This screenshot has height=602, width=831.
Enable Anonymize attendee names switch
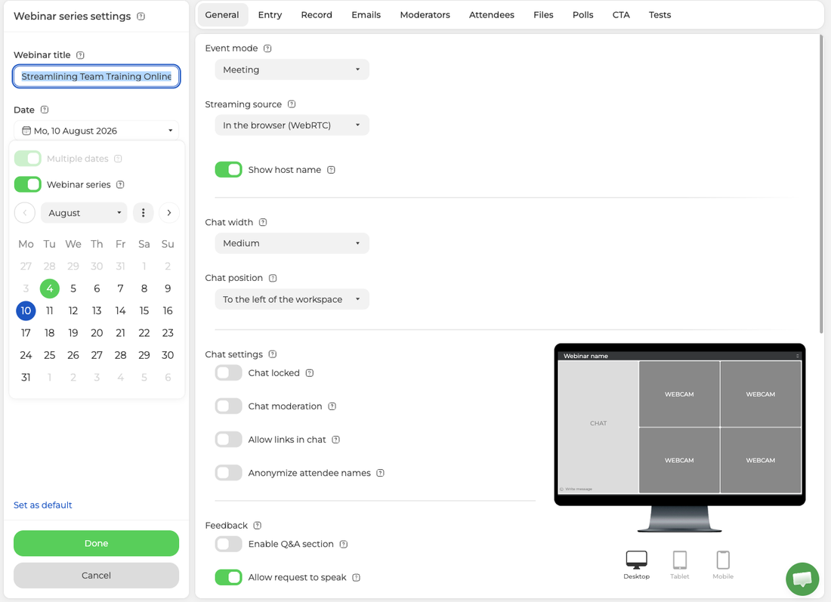click(x=228, y=473)
